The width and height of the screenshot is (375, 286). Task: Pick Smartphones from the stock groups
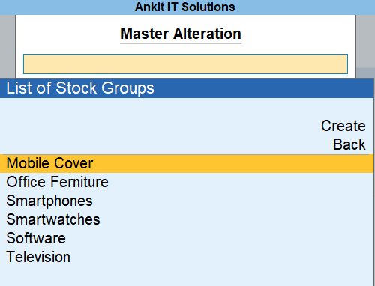click(x=49, y=201)
